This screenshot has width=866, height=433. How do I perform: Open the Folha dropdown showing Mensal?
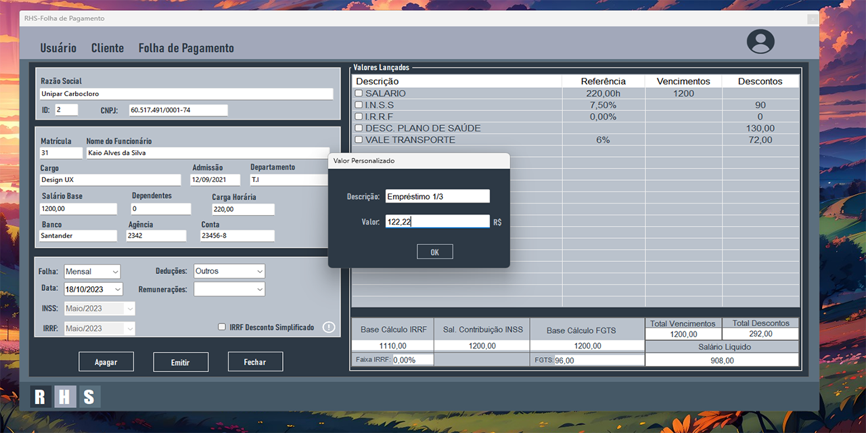coord(92,271)
